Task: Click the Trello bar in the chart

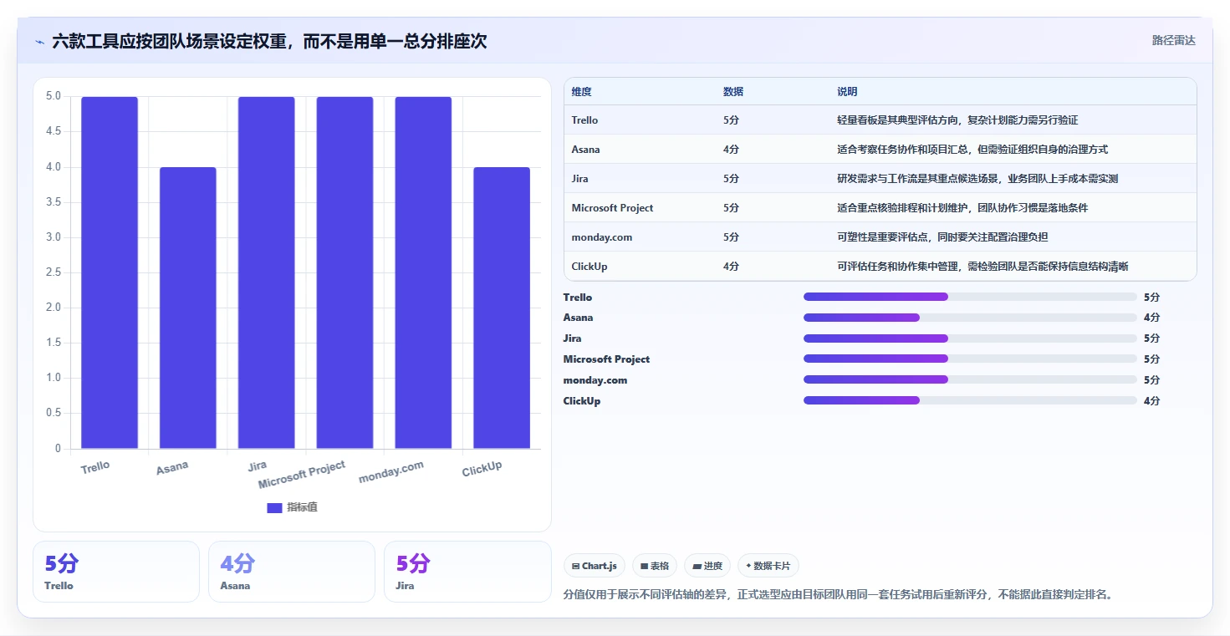Action: click(x=110, y=272)
